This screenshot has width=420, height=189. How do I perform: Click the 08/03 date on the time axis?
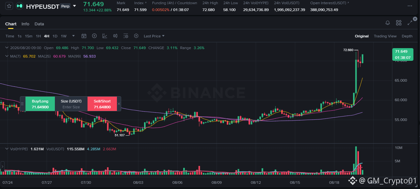click(x=138, y=183)
